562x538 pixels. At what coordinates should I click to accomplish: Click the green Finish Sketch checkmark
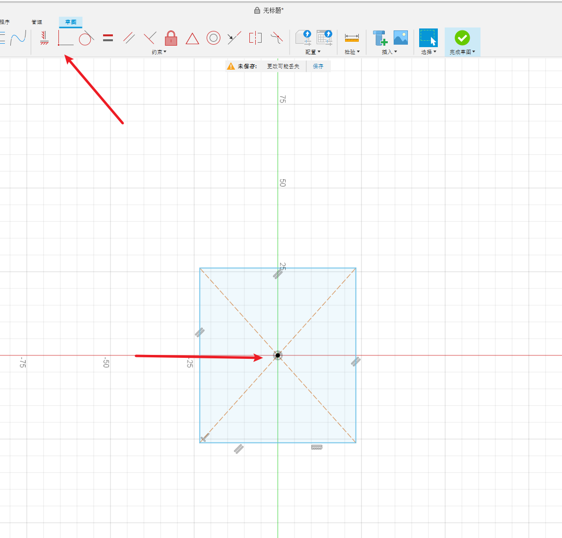pos(462,38)
